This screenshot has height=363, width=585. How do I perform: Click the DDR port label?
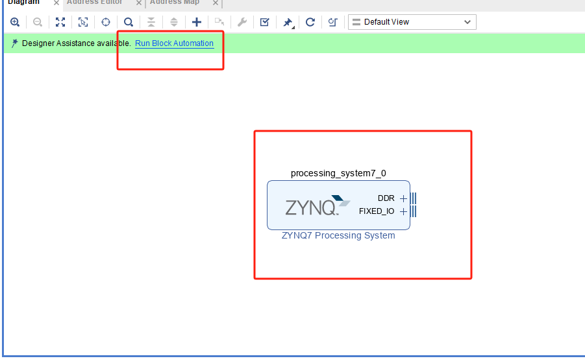(386, 198)
